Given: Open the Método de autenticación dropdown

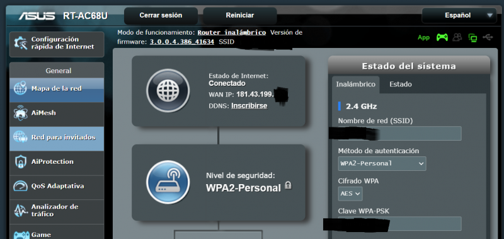Looking at the screenshot, I should pyautogui.click(x=382, y=163).
